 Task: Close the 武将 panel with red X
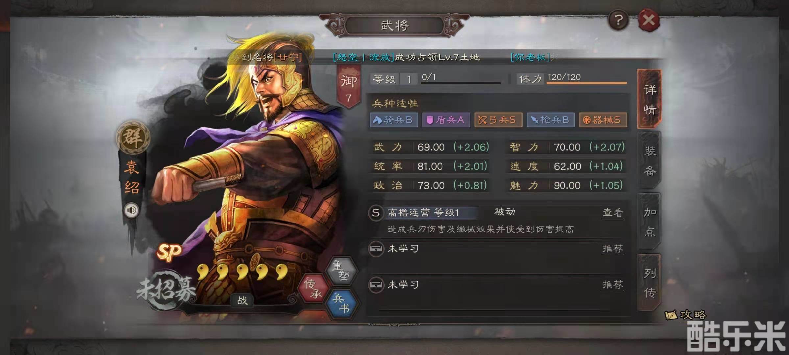pos(649,20)
